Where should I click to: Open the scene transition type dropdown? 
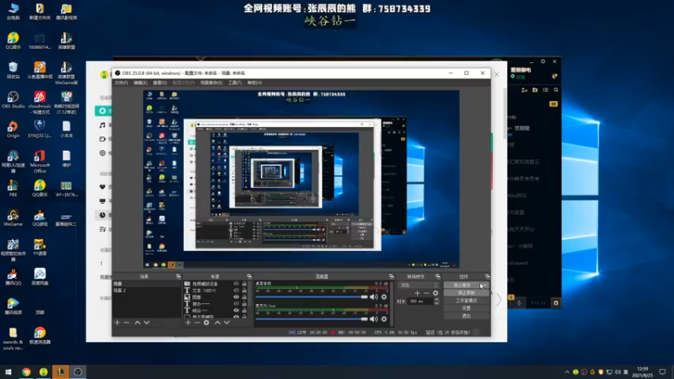tap(419, 285)
